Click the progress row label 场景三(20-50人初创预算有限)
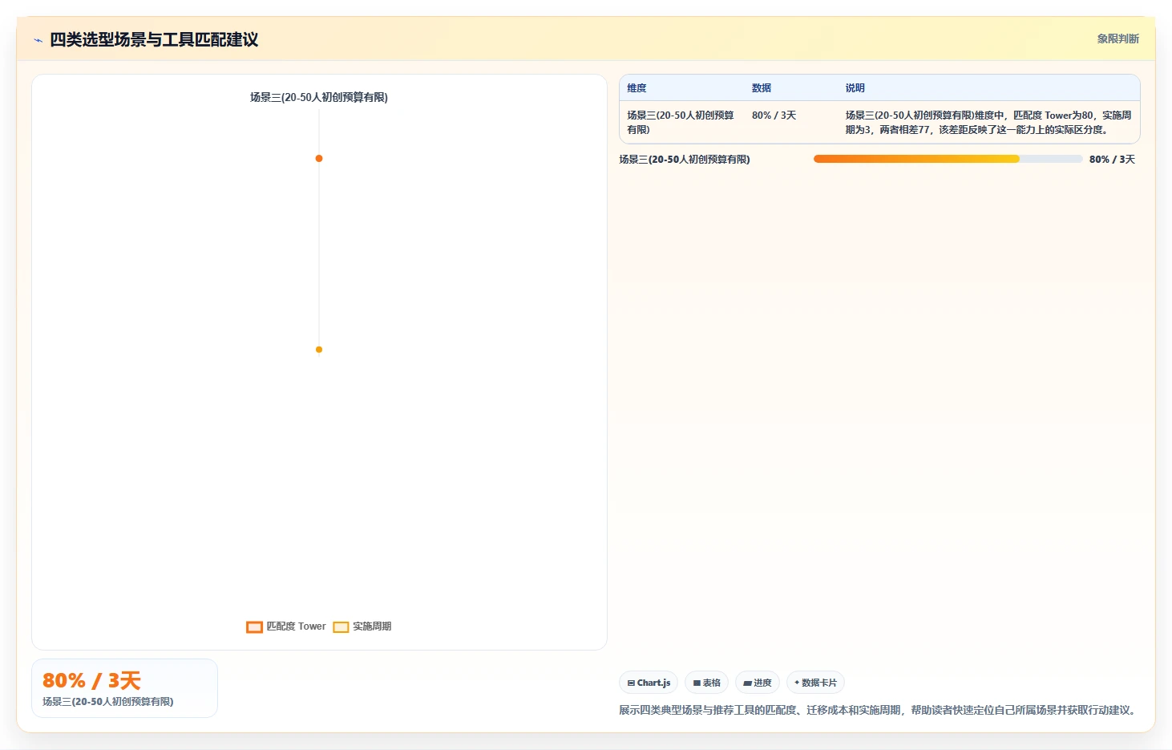1172x750 pixels. pos(685,160)
